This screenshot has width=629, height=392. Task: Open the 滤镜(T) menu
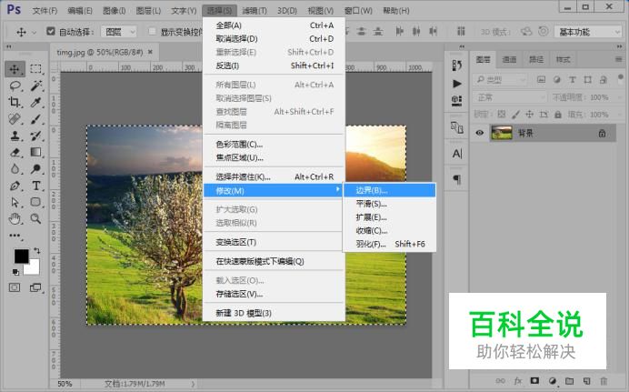(255, 10)
